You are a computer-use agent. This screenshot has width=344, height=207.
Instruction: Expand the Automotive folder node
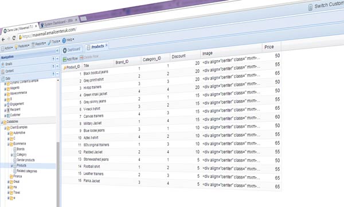[9, 133]
